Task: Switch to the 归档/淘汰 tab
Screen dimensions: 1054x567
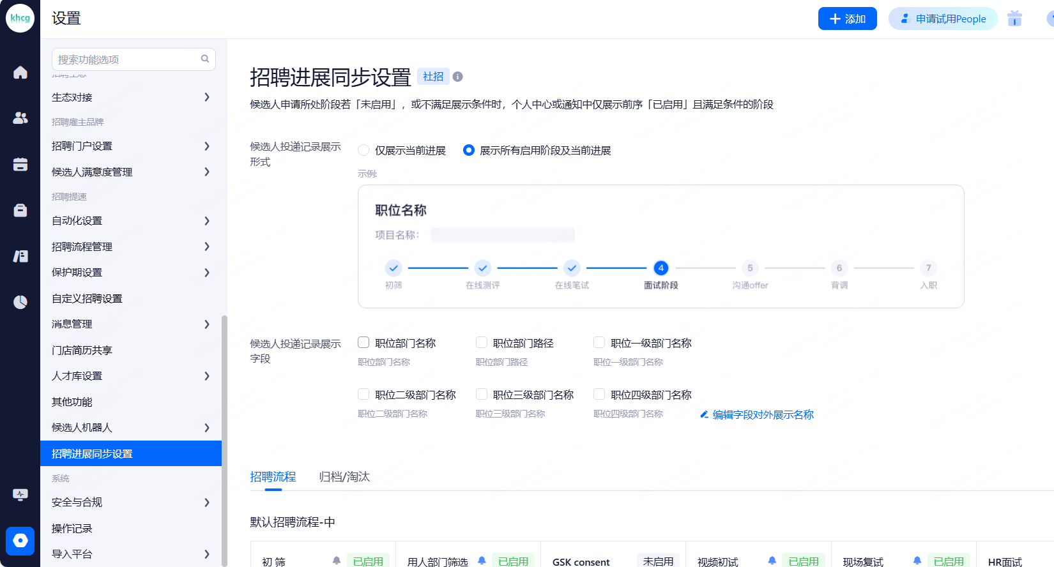Action: pyautogui.click(x=344, y=477)
